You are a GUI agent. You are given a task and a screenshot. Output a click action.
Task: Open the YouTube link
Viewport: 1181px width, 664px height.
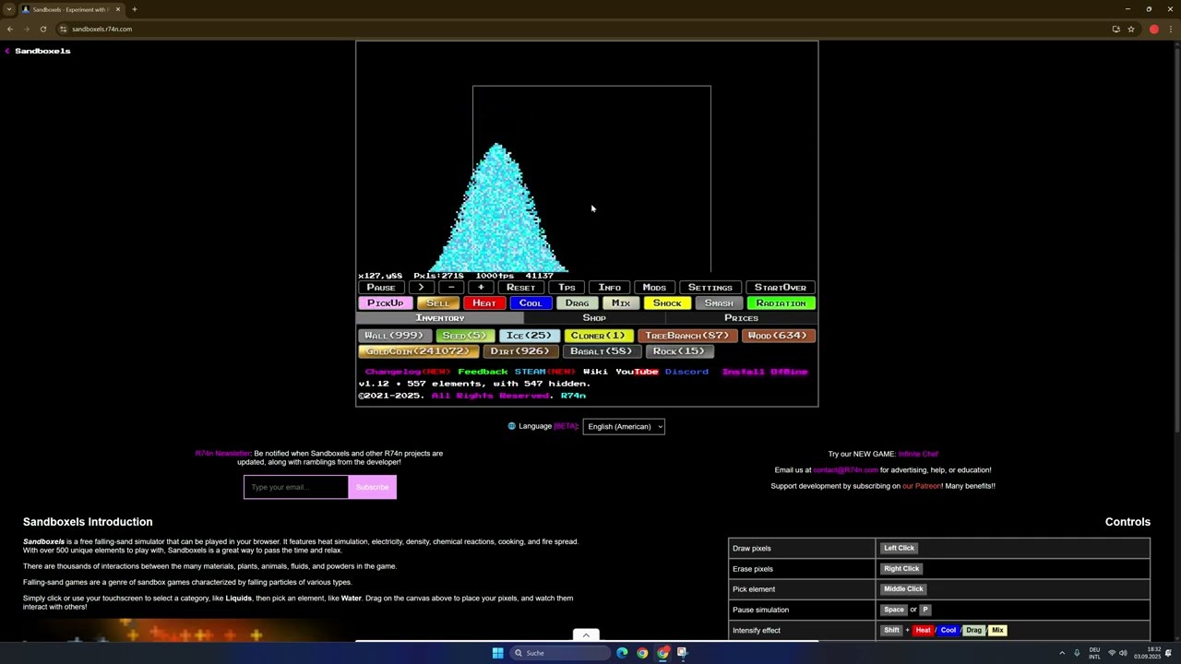coord(637,372)
